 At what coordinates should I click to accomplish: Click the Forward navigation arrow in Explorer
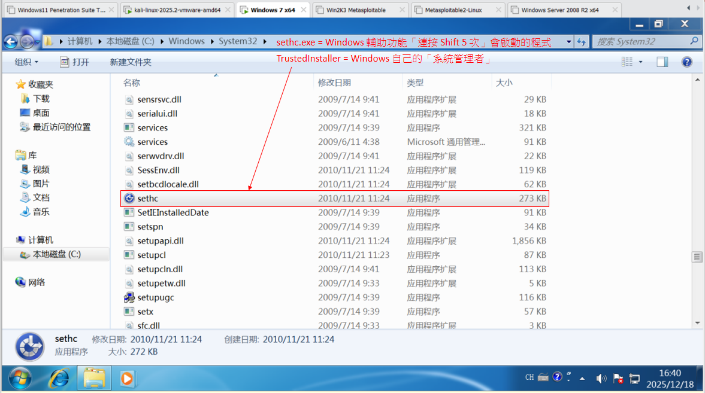27,42
